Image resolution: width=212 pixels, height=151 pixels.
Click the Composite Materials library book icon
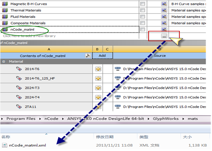click(x=5, y=23)
